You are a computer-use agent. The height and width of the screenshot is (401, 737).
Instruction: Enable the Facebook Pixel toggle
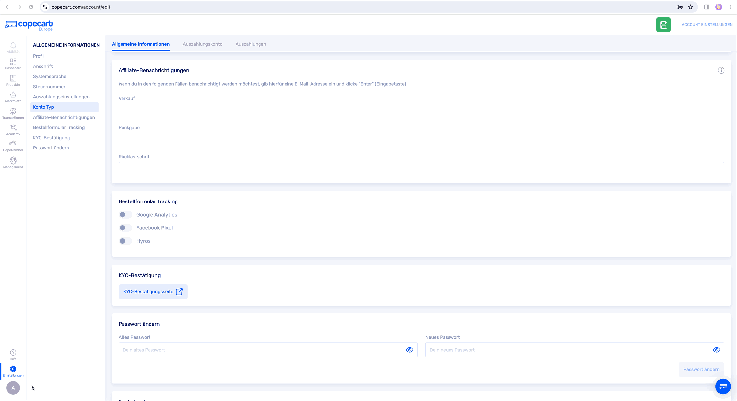pos(125,228)
